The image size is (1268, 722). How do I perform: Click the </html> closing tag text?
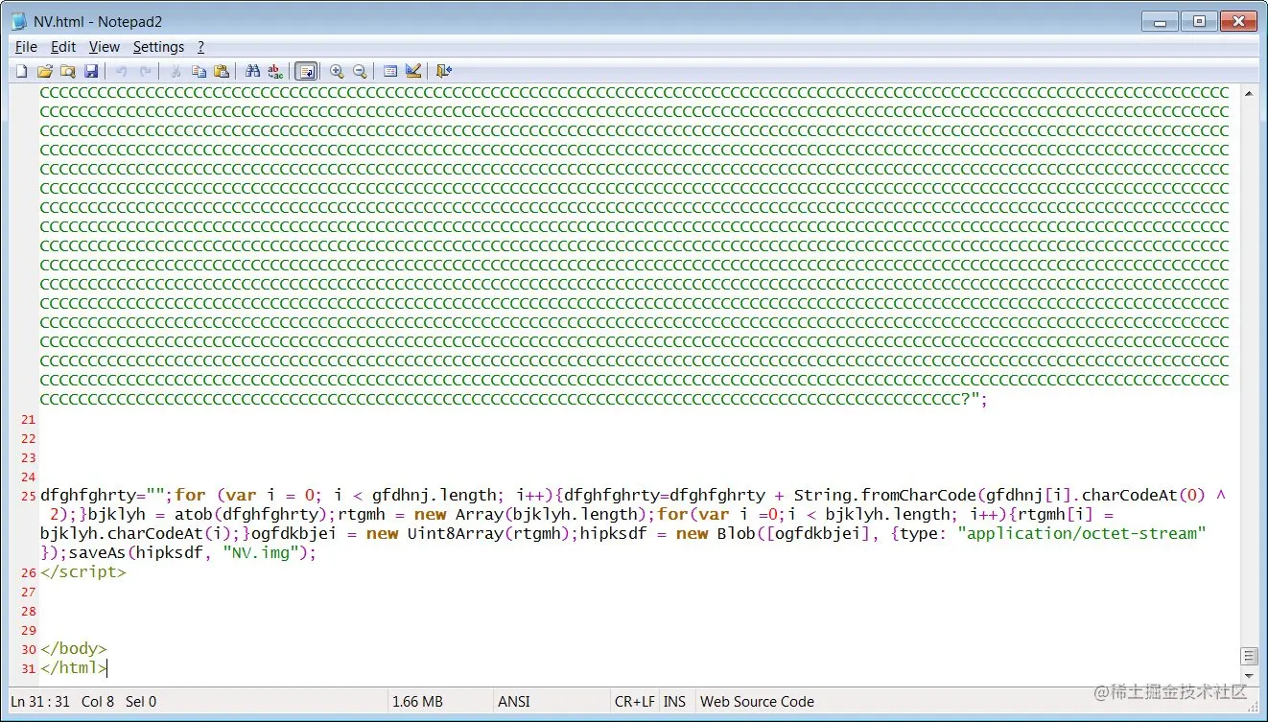tap(74, 667)
